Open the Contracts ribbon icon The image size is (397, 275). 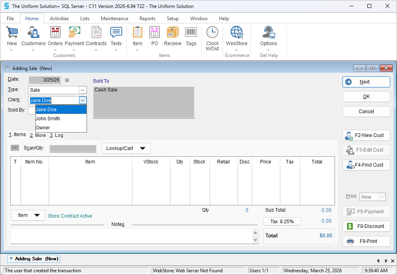[x=96, y=33]
